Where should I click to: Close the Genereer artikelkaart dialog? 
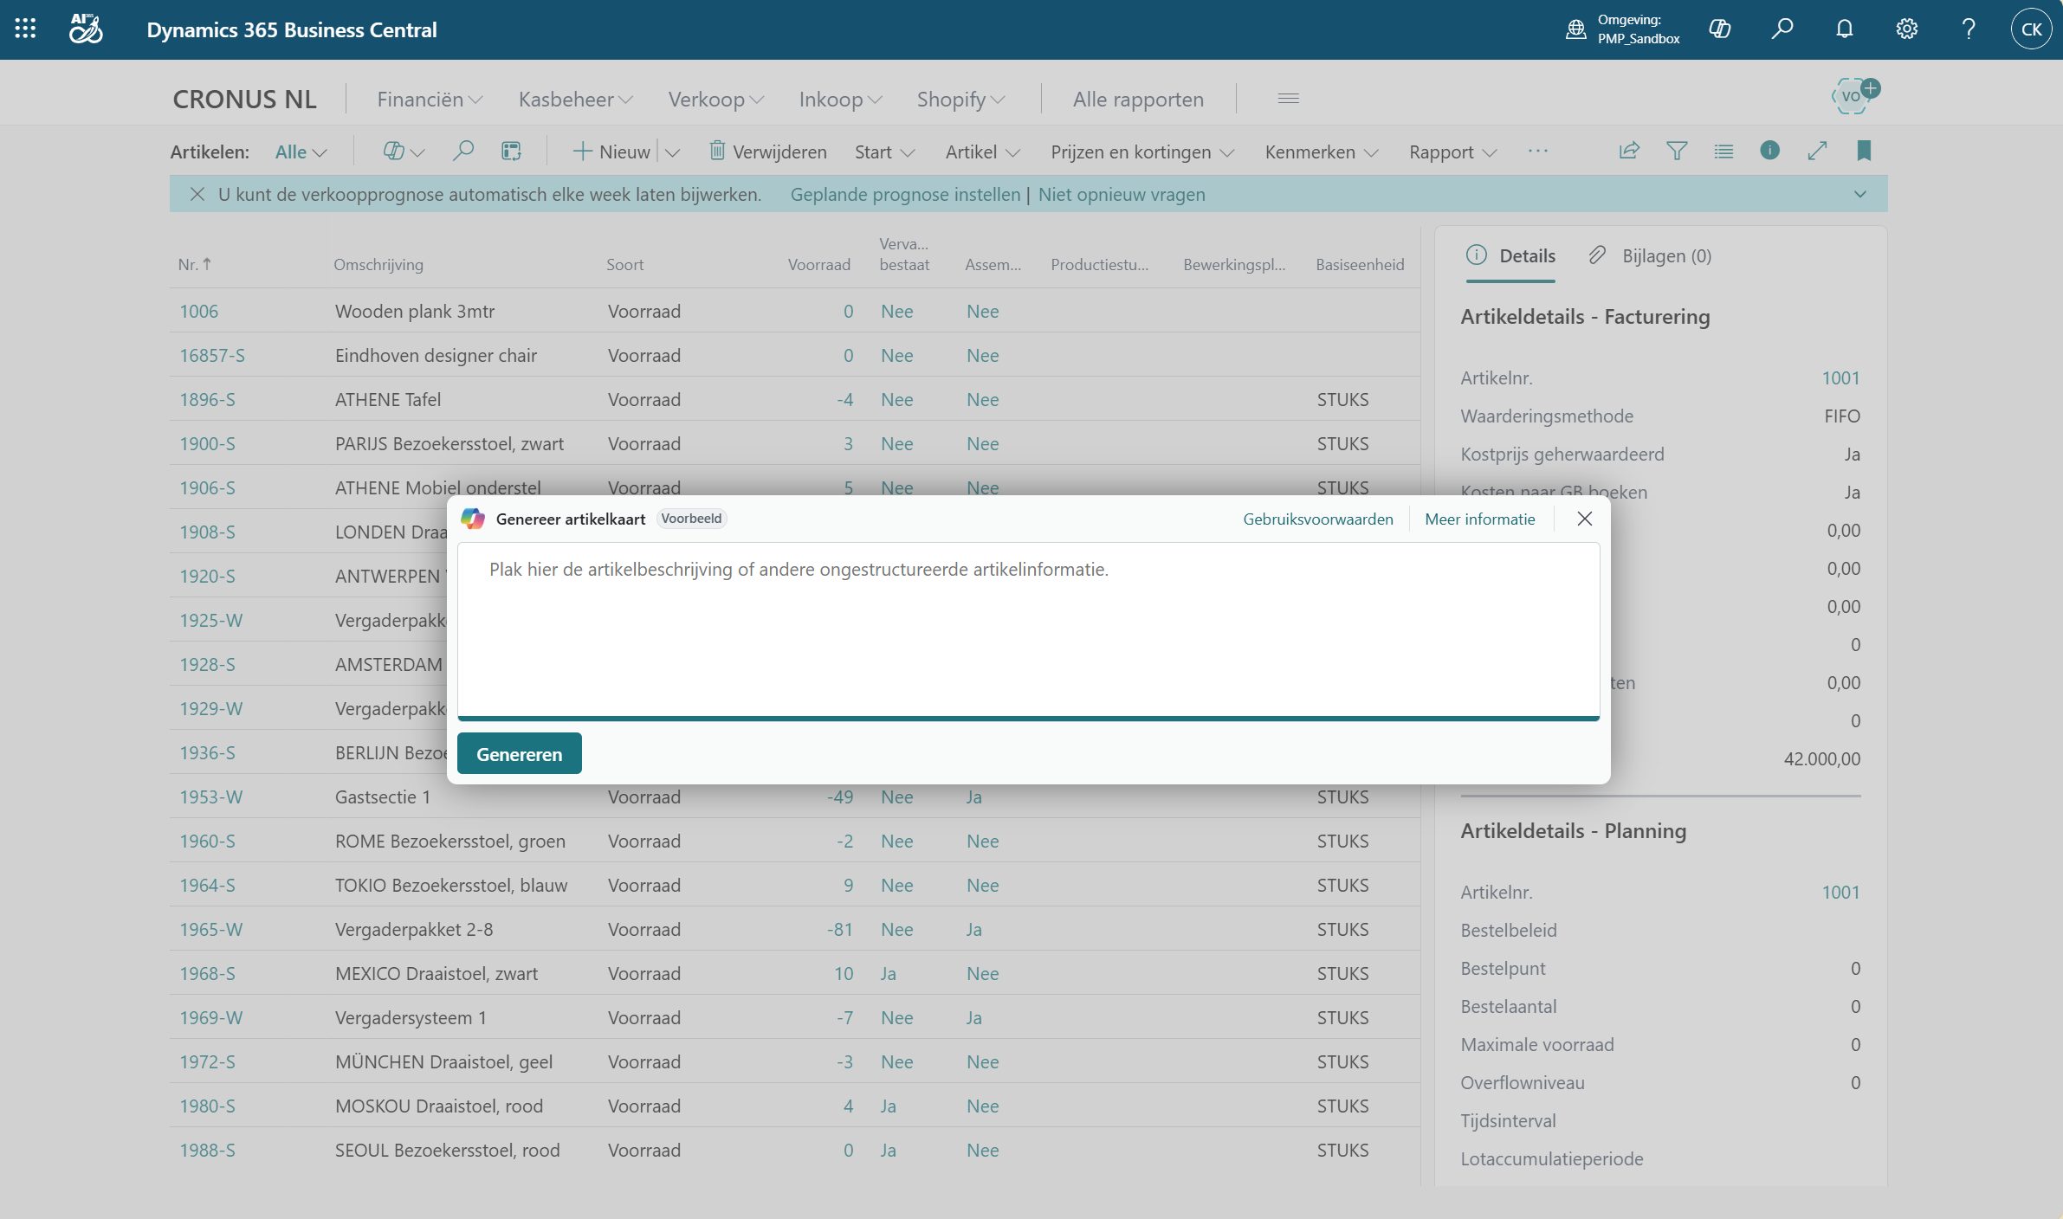1584,519
